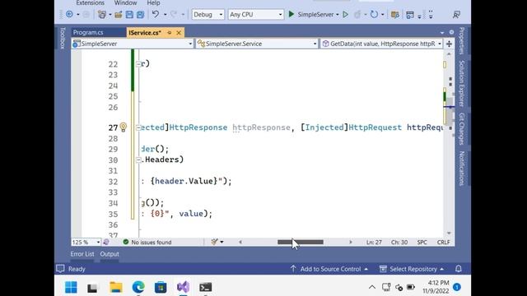This screenshot has height=296, width=527.
Task: Redo the last undone edit
Action: click(174, 15)
